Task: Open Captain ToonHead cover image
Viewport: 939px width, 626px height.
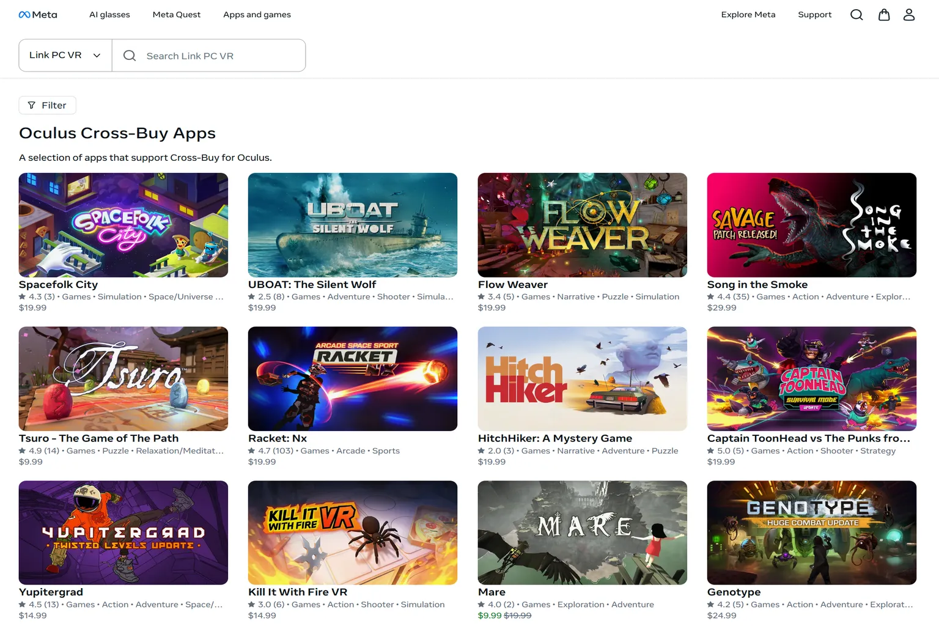Action: (812, 379)
